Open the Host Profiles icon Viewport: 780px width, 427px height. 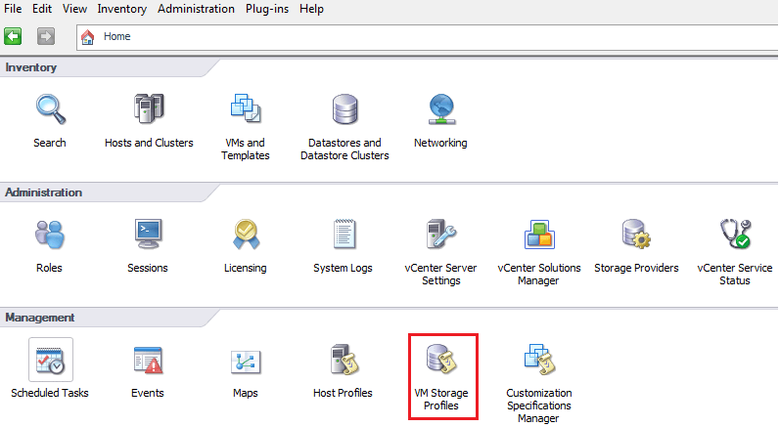click(x=344, y=359)
